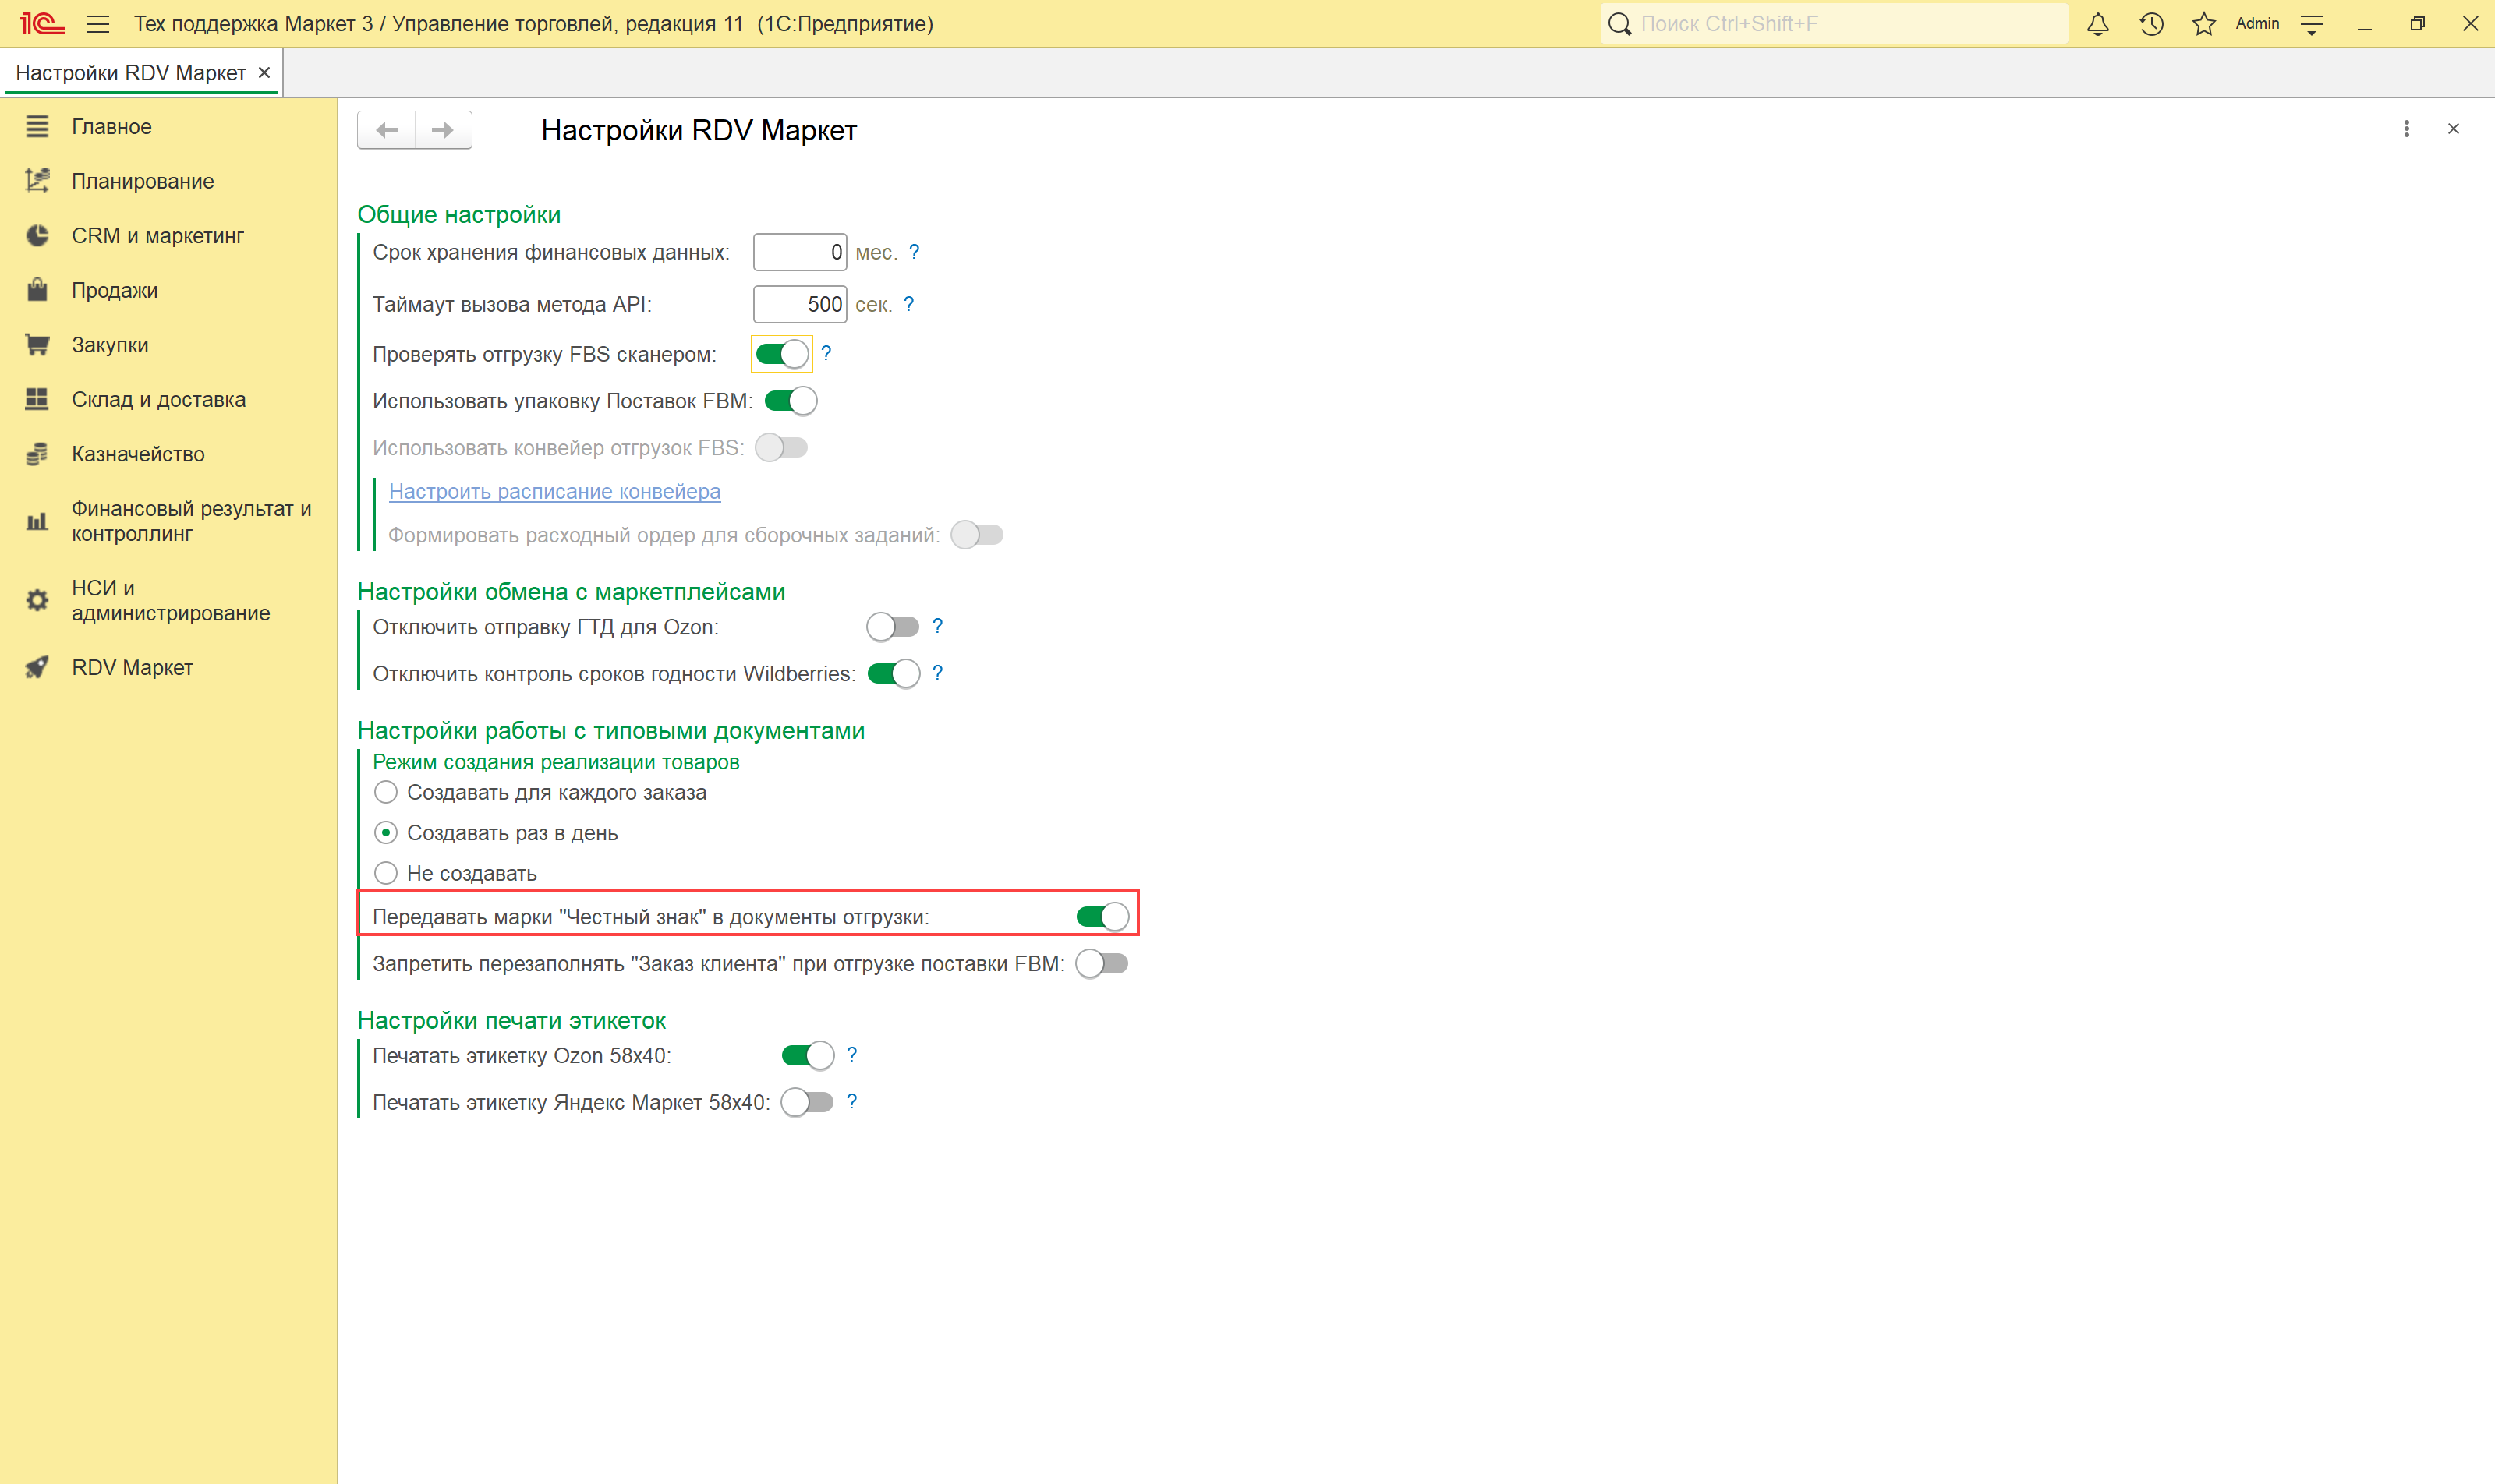Open the three-dot more actions menu

[2406, 129]
